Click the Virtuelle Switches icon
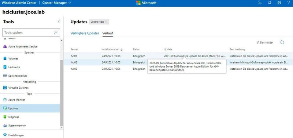Viewport: 293px width, 138px height. 5,88
